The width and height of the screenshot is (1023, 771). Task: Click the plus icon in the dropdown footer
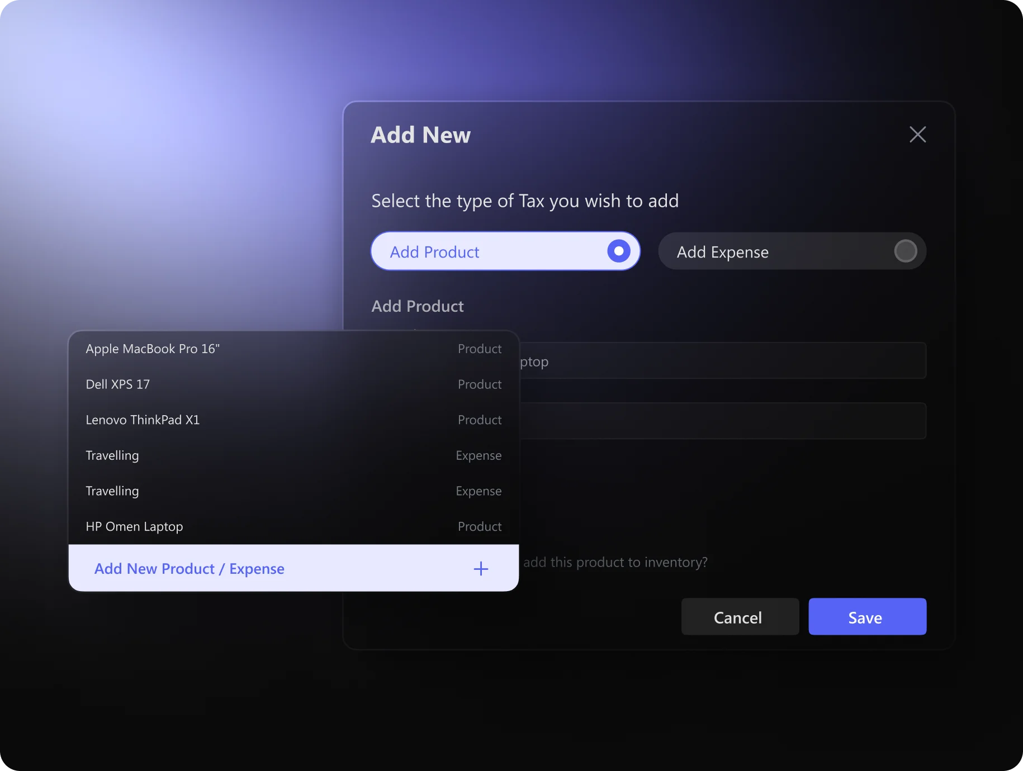click(x=481, y=569)
